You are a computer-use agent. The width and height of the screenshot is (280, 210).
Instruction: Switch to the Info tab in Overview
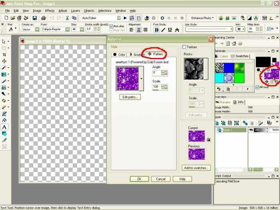tap(238, 102)
